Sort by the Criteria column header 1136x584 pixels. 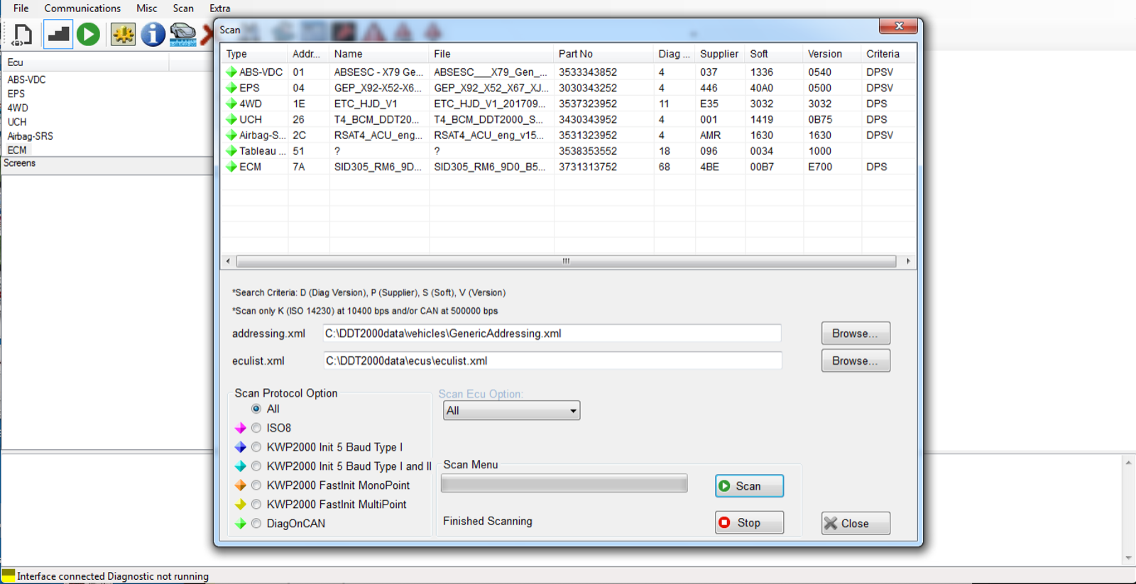coord(887,54)
